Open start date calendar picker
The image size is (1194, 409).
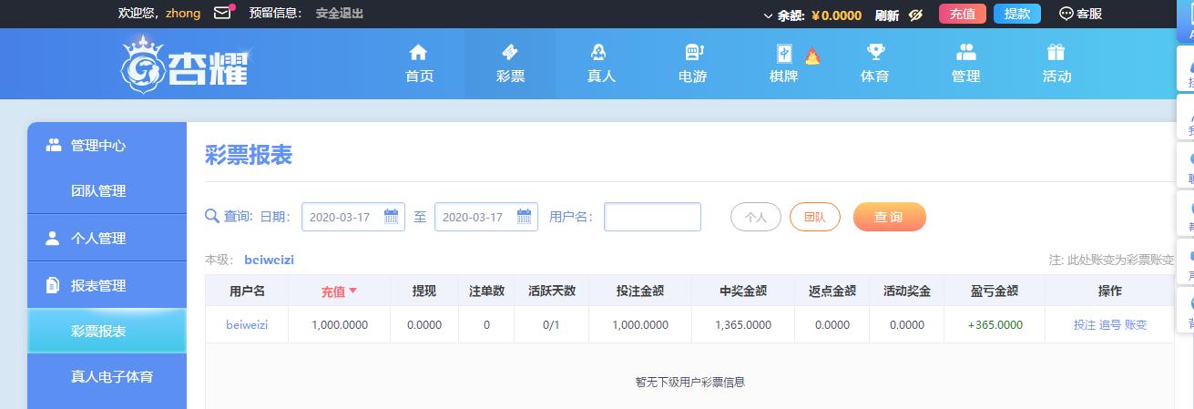tap(392, 217)
